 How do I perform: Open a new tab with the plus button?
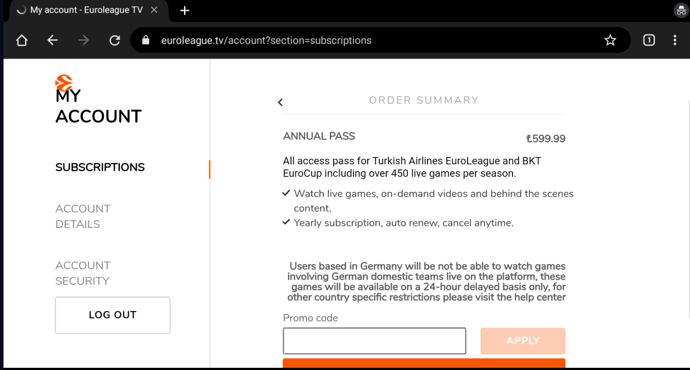point(184,11)
